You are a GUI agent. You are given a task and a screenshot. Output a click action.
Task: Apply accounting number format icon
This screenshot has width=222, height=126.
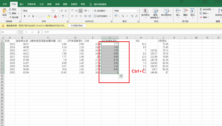coord(116,16)
